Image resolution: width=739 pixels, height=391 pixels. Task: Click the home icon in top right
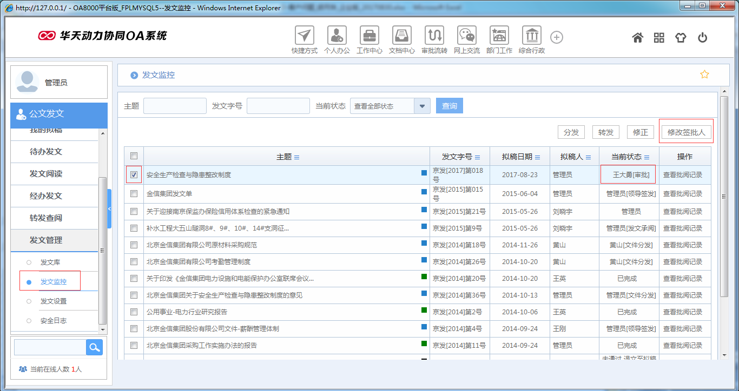(637, 37)
